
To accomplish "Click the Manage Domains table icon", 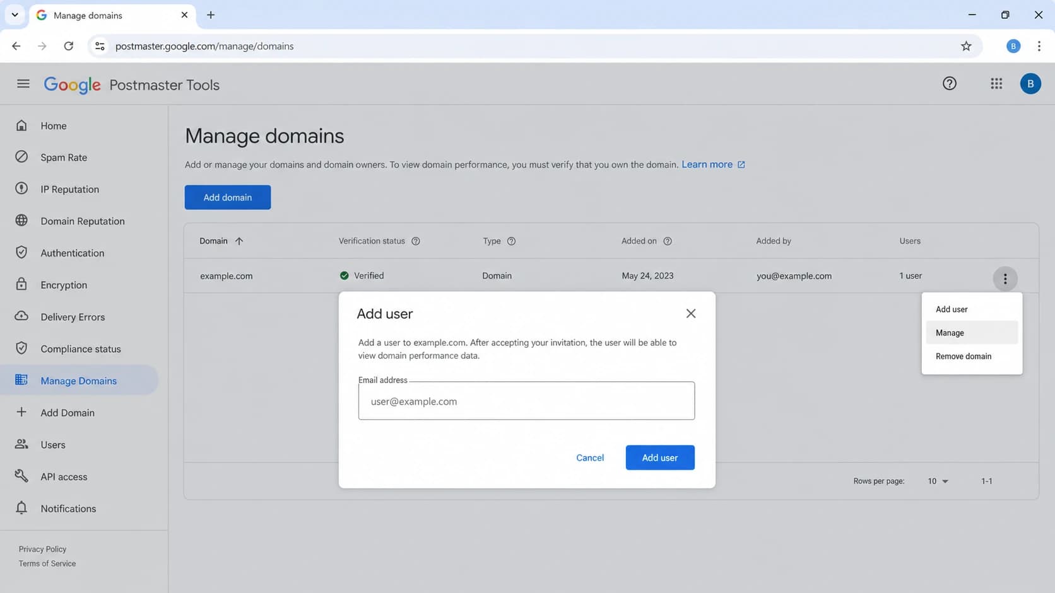I will [x=21, y=380].
